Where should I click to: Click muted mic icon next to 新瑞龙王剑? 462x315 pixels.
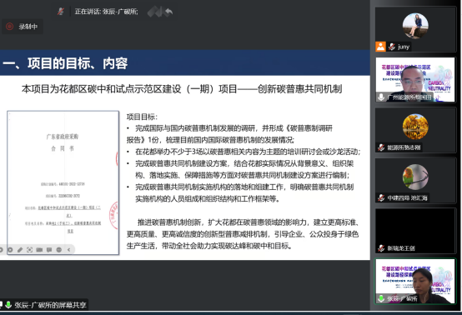tap(381, 248)
